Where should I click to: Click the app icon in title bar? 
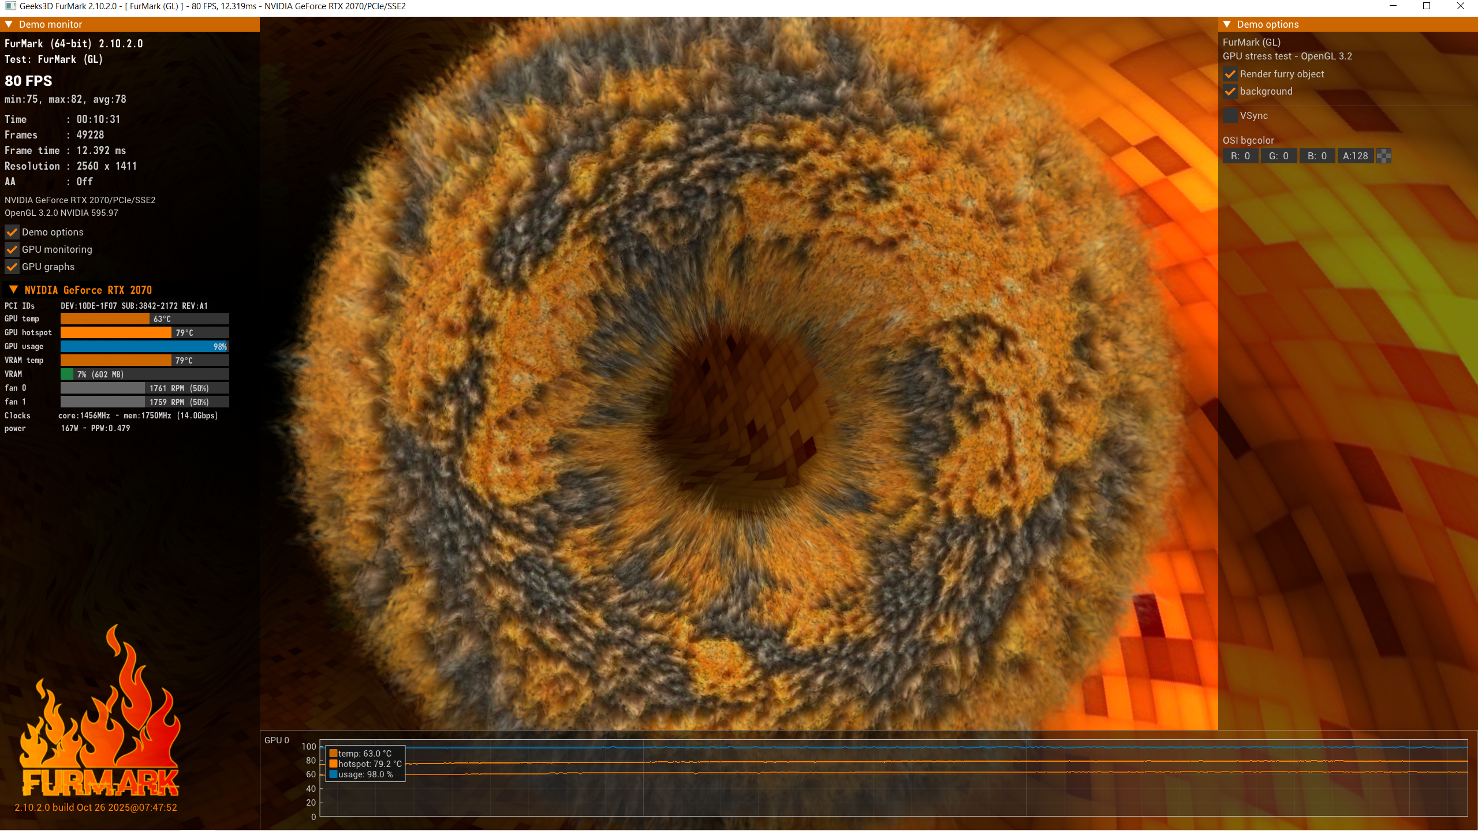click(10, 6)
